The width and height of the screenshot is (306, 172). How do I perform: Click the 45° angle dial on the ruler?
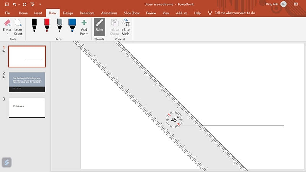pos(174,120)
